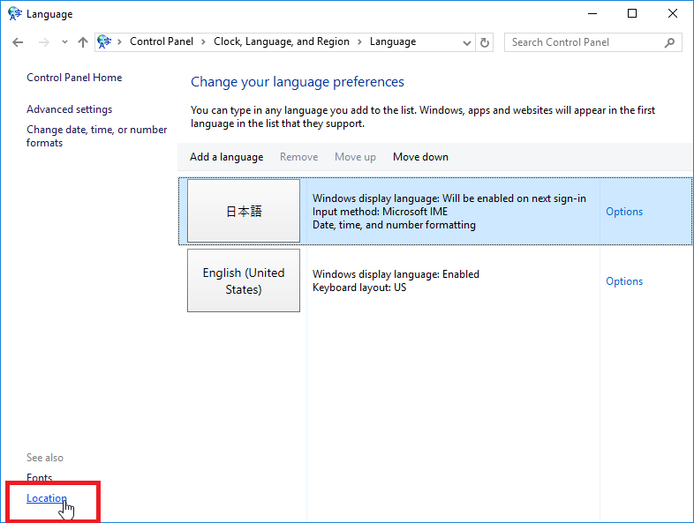694x523 pixels.
Task: Open Advanced settings link
Action: pos(69,109)
